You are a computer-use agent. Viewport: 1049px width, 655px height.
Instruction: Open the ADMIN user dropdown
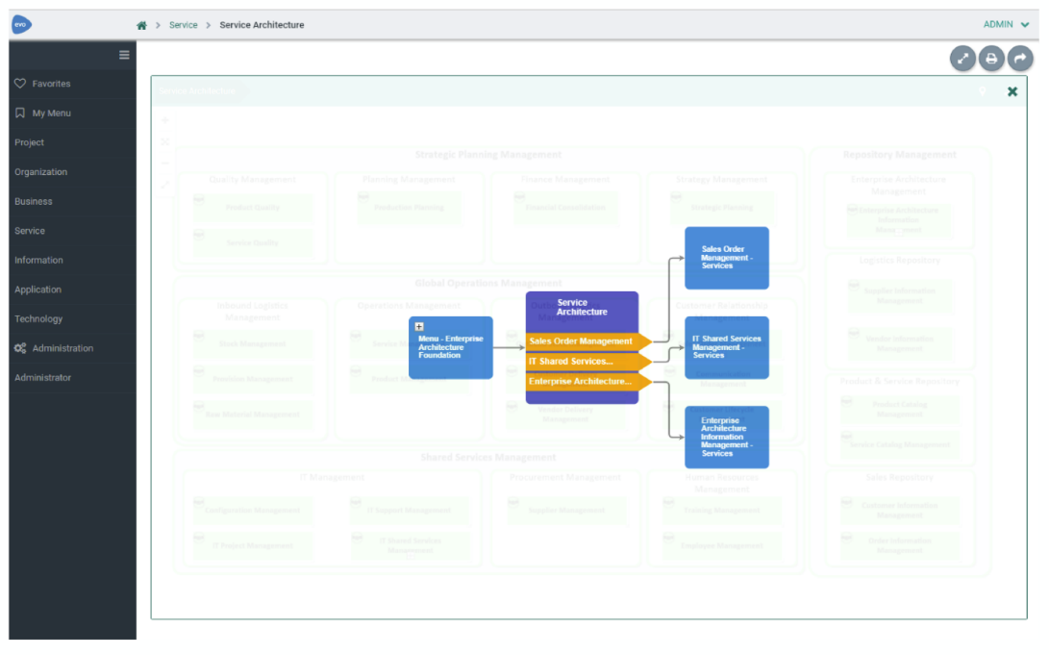(x=1006, y=25)
